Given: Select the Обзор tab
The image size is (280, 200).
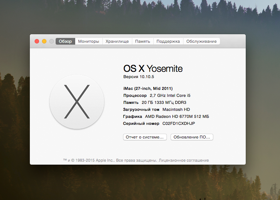Looking at the screenshot, I should (x=65, y=42).
